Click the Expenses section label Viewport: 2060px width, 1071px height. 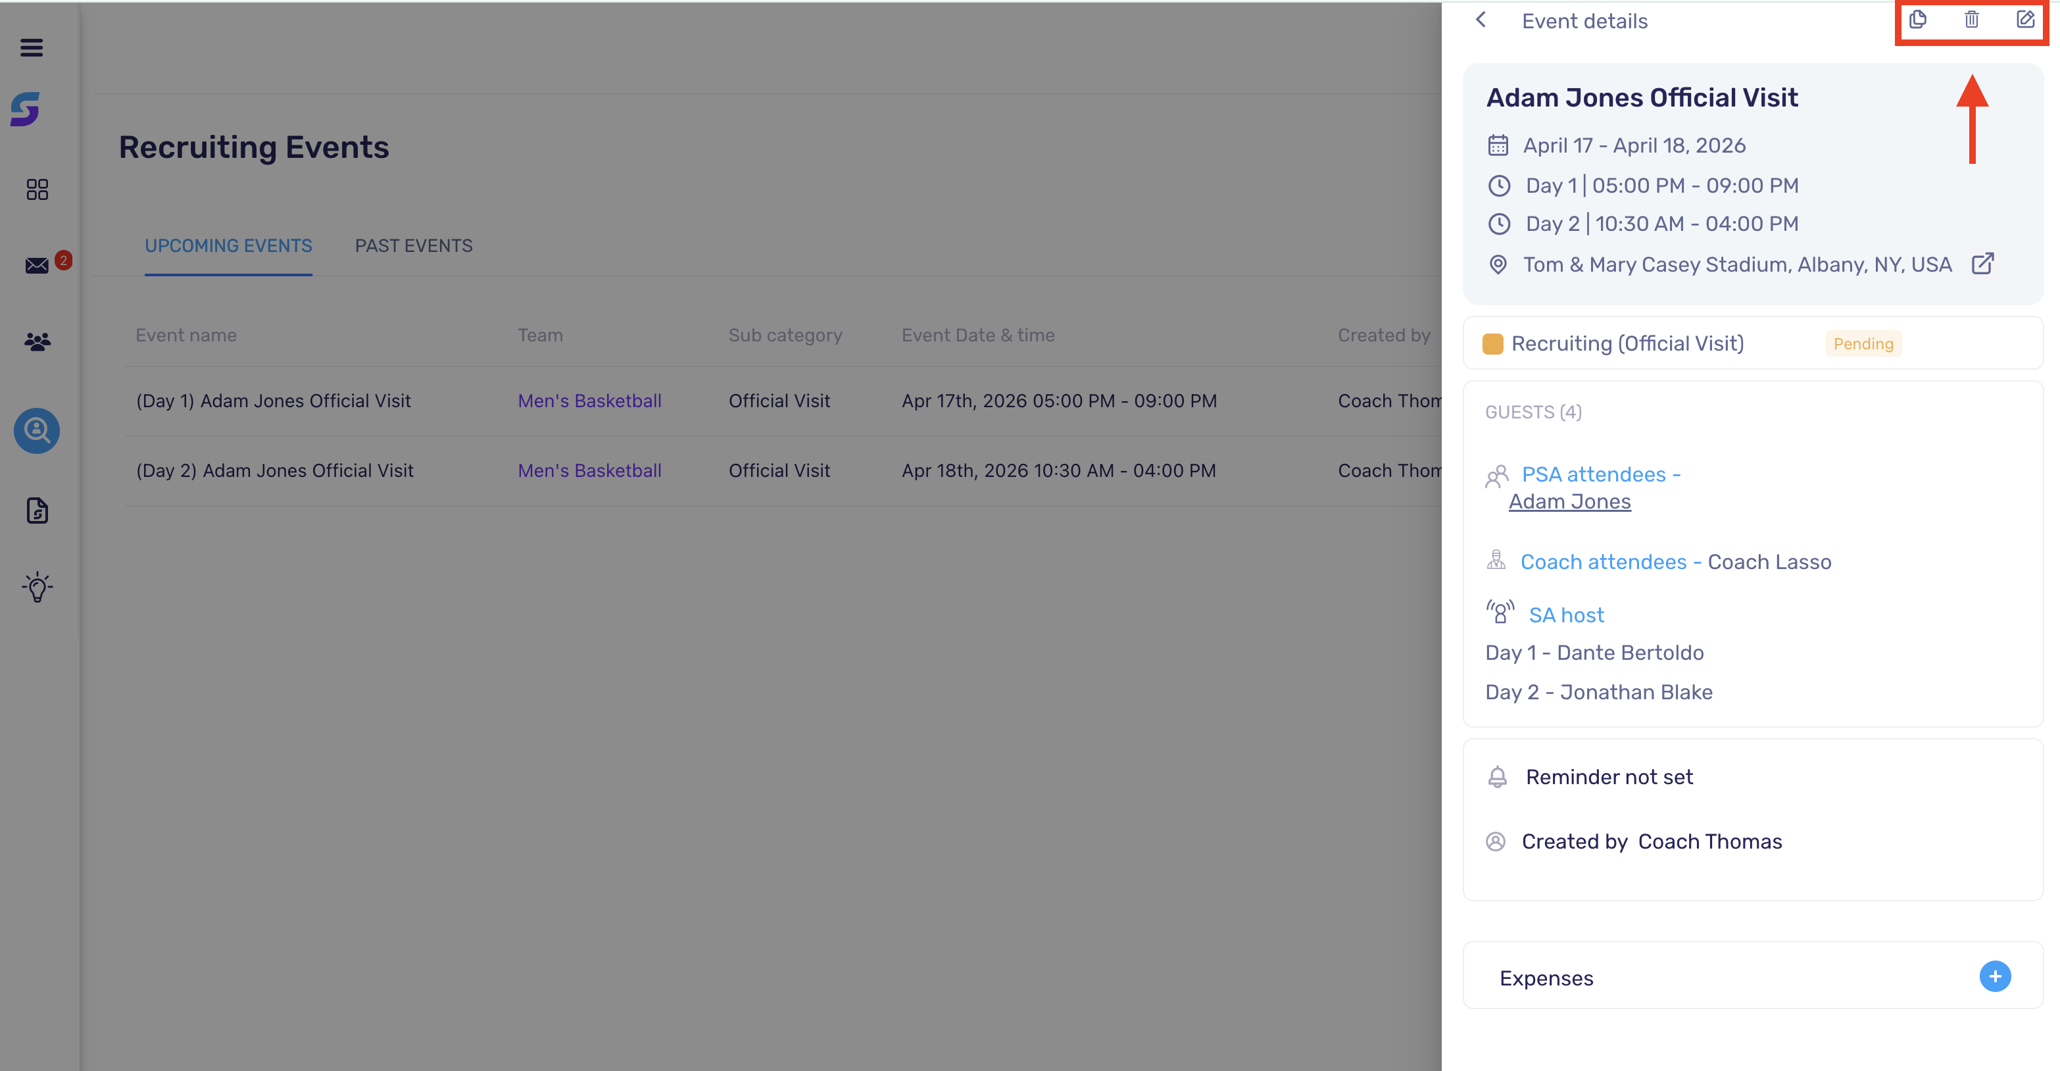pos(1546,978)
